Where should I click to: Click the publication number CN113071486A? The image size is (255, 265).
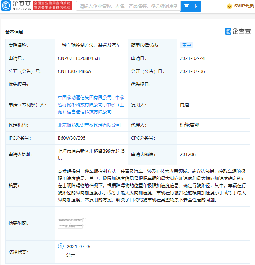tap(75, 71)
